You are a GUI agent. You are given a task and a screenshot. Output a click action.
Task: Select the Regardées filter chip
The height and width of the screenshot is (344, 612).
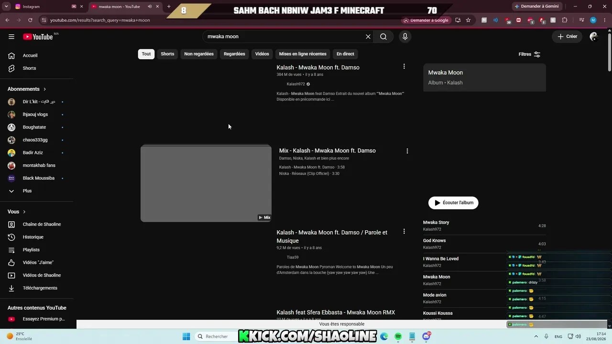tap(234, 54)
